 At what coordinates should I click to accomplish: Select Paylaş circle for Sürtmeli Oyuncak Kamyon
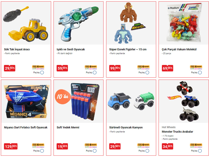click(147, 151)
